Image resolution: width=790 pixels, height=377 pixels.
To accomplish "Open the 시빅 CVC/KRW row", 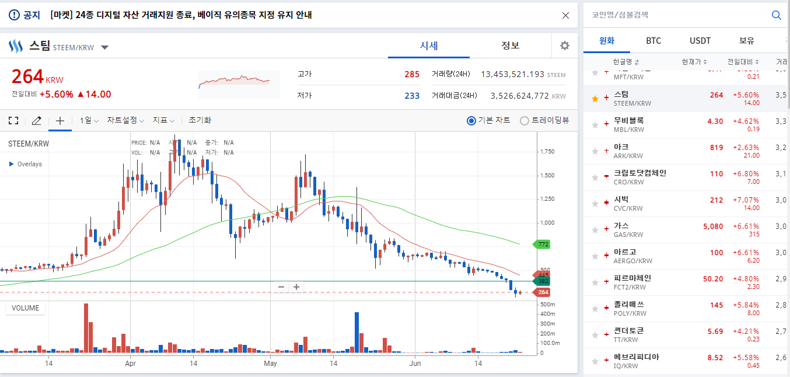I will click(x=687, y=204).
